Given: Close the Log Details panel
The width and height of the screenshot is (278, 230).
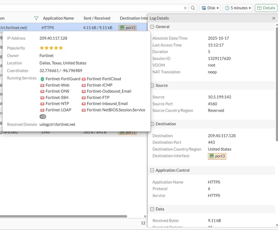Looking at the screenshot, I should pos(274,18).
